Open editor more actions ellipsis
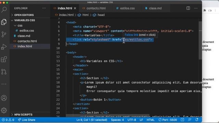 pos(196,8)
